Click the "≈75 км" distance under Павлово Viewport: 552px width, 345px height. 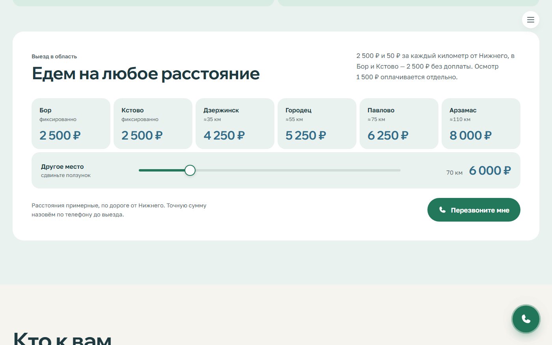tap(376, 119)
